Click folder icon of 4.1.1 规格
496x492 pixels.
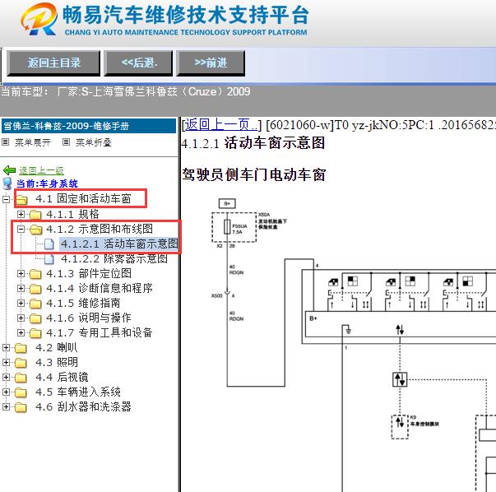tap(35, 215)
